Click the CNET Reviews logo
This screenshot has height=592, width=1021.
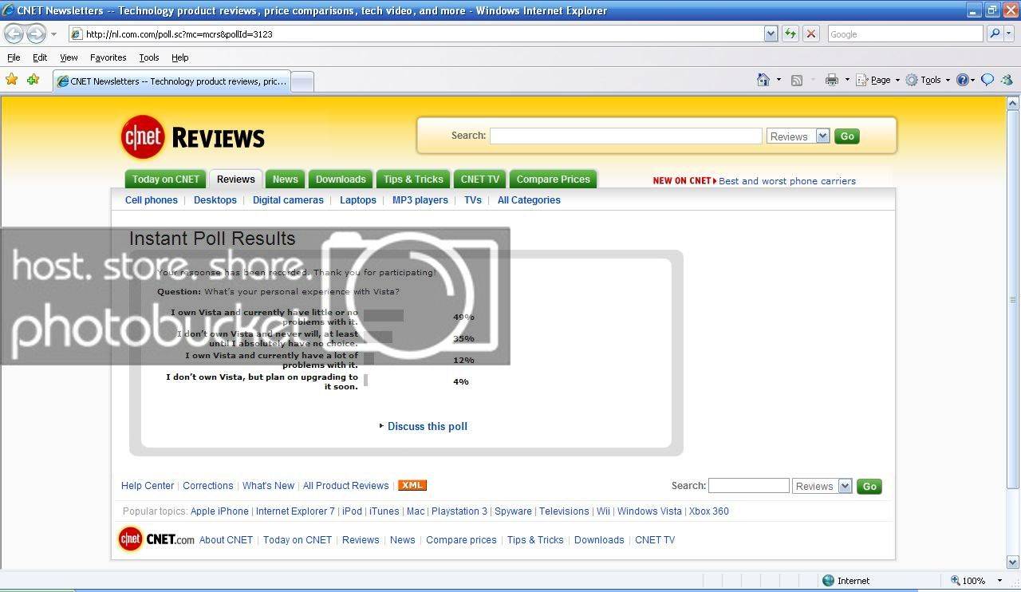[193, 137]
